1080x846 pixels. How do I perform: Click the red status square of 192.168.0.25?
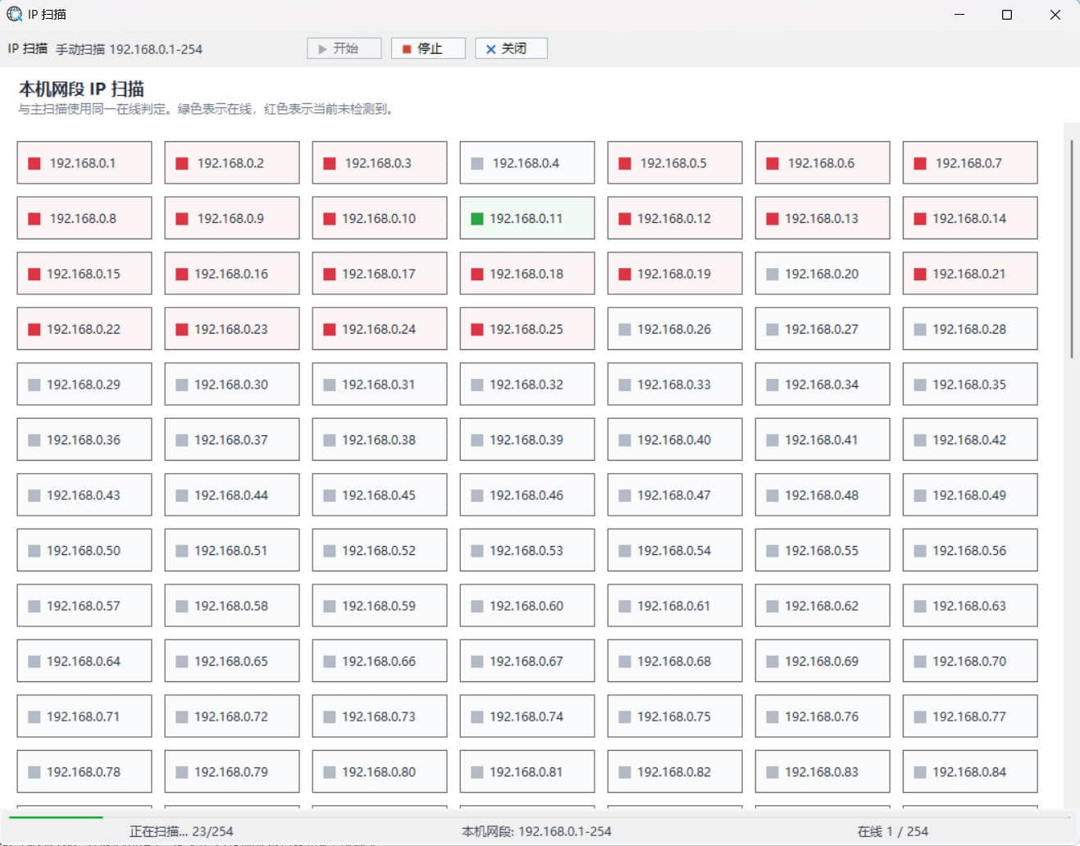pyautogui.click(x=477, y=330)
